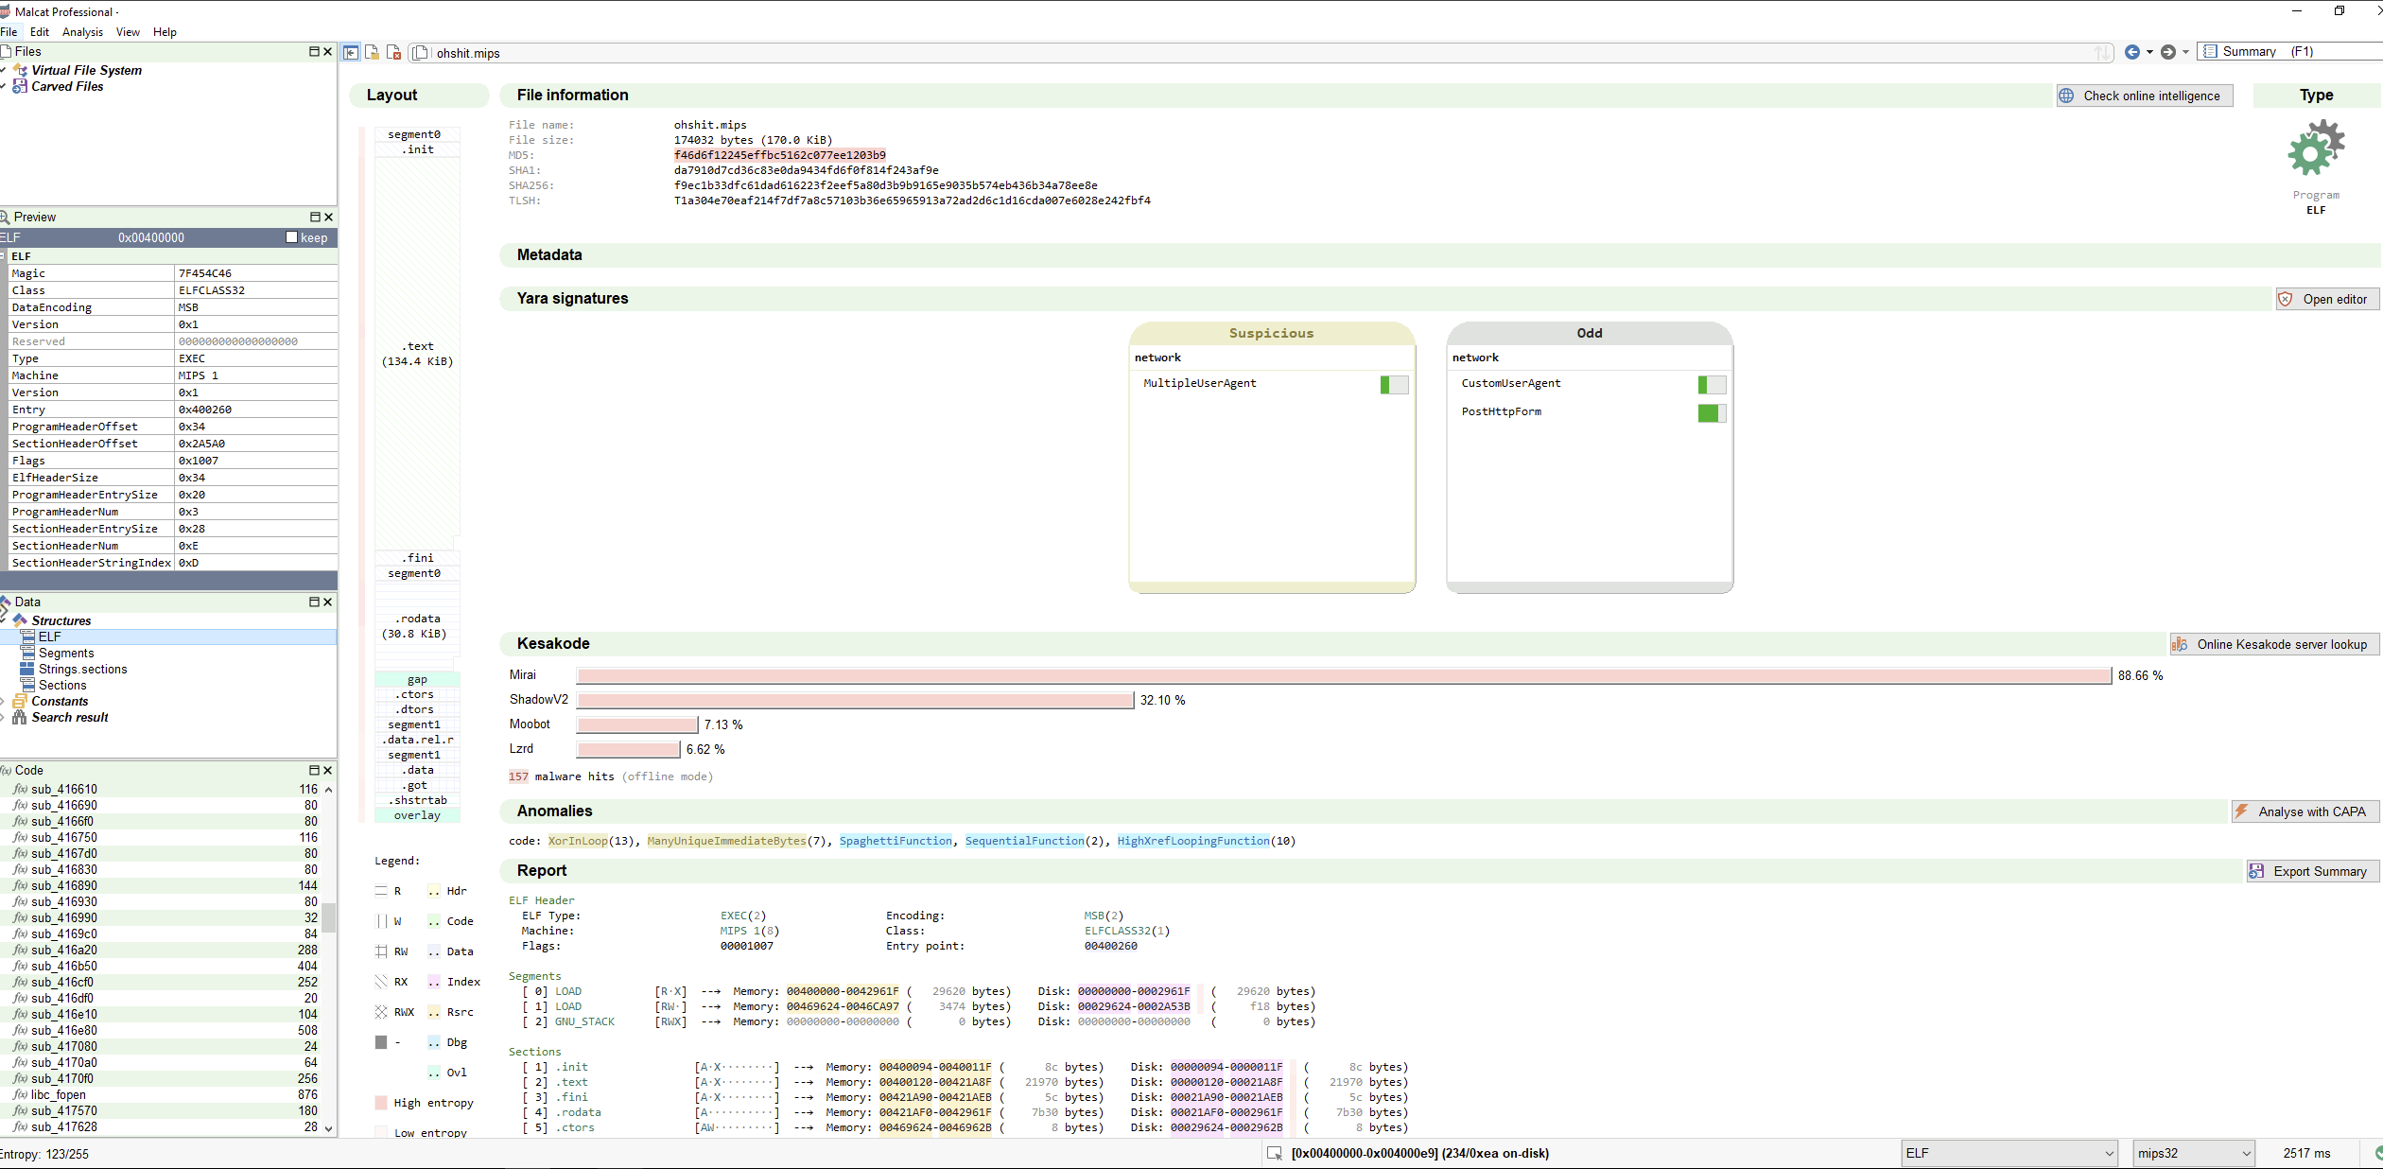
Task: Close the Preview panel
Action: (328, 217)
